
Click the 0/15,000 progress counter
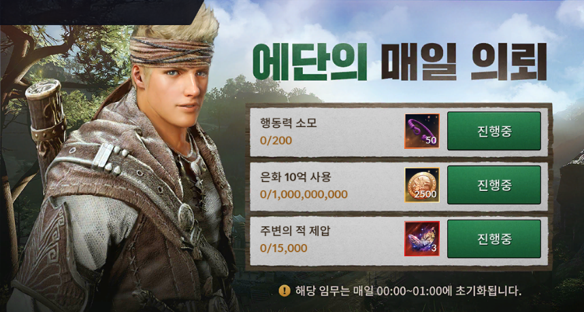pos(284,248)
